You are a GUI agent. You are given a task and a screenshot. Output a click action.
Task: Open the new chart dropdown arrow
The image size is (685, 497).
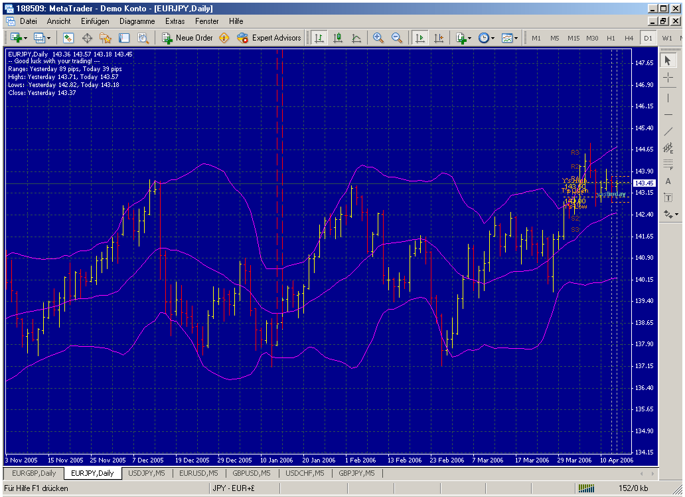point(25,39)
